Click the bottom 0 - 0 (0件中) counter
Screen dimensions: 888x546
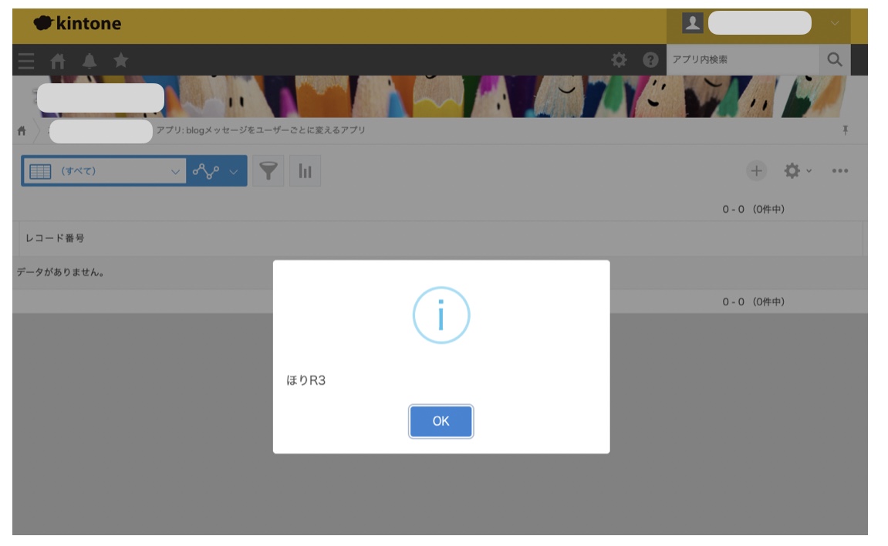pyautogui.click(x=753, y=302)
